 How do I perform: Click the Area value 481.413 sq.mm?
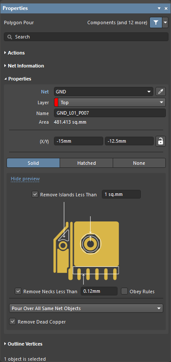[70, 122]
